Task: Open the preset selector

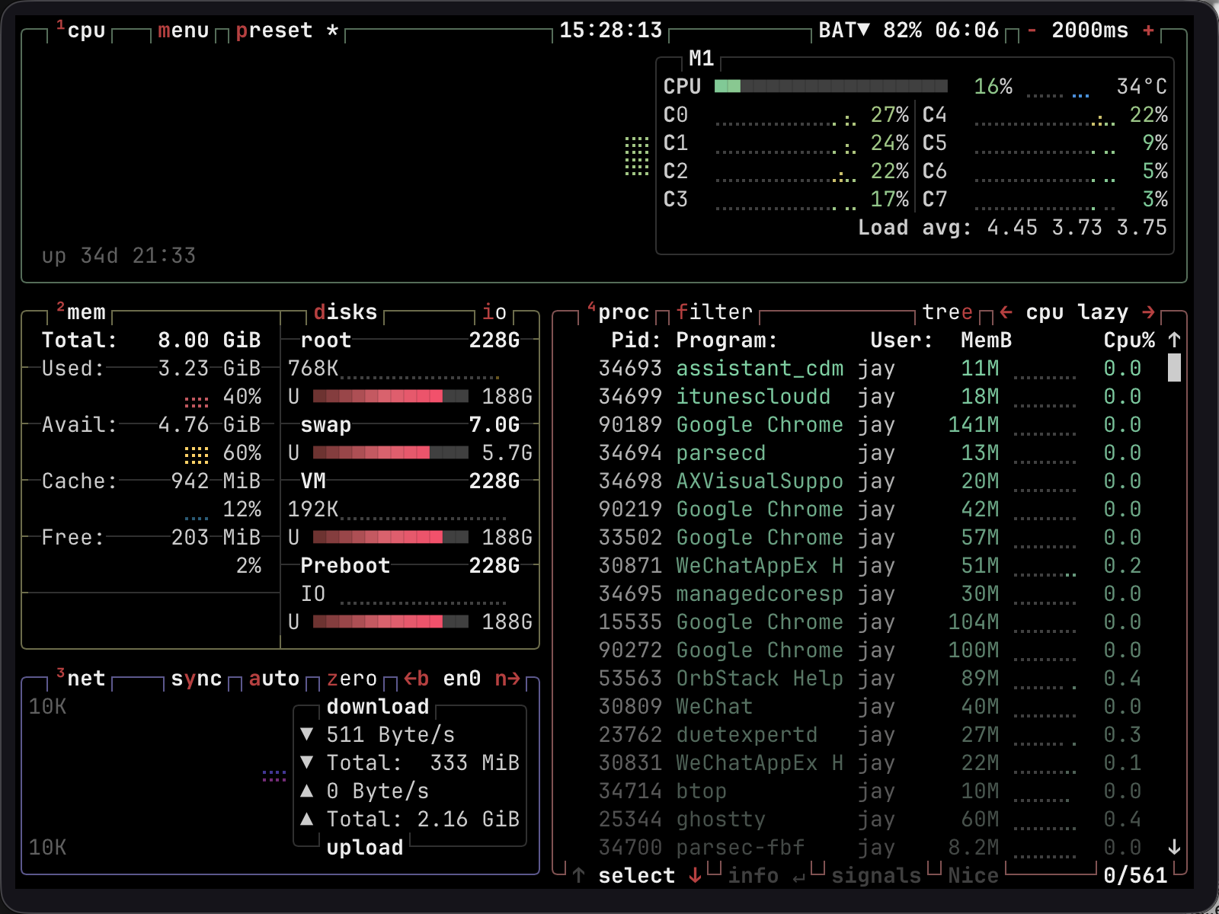Action: point(274,30)
